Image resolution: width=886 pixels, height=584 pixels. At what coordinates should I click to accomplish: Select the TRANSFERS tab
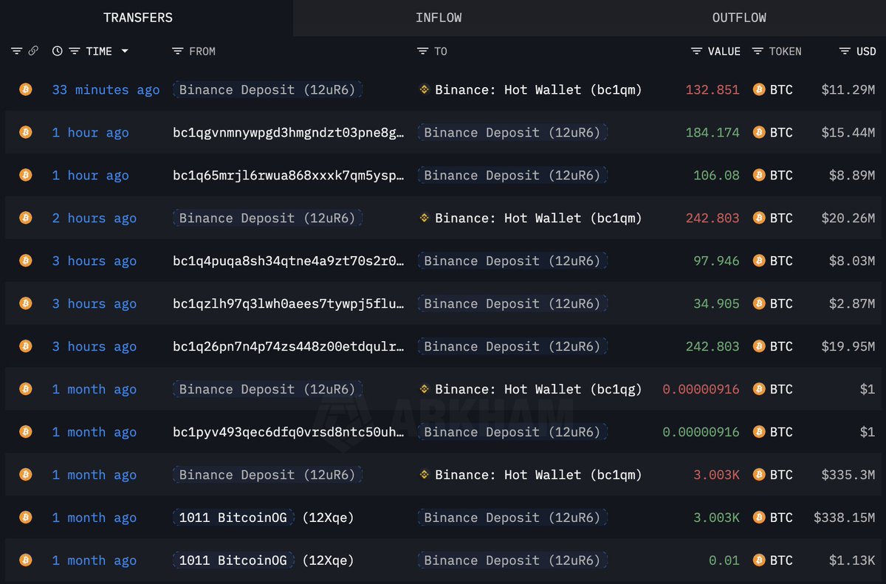[138, 18]
